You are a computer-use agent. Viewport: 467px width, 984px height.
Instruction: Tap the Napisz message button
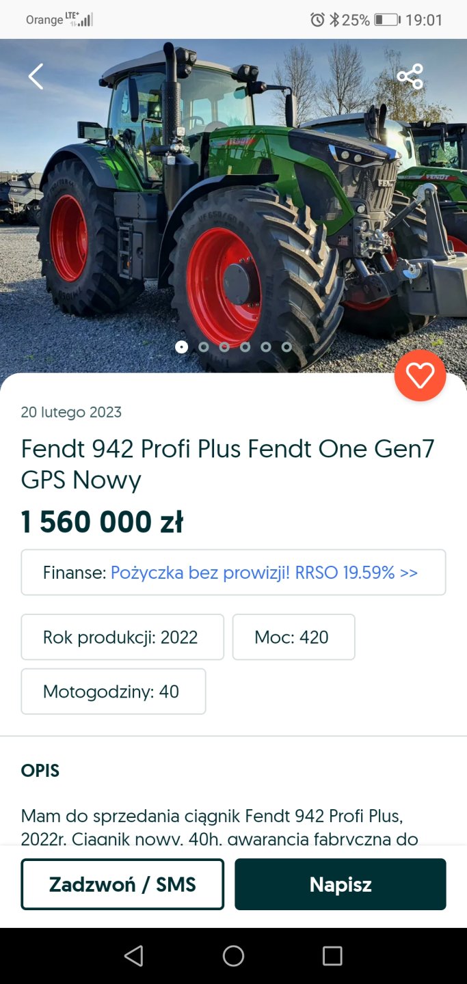[341, 884]
